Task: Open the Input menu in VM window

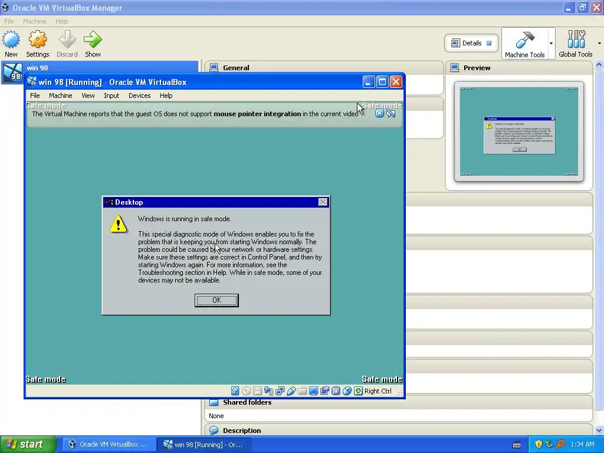Action: pos(111,96)
